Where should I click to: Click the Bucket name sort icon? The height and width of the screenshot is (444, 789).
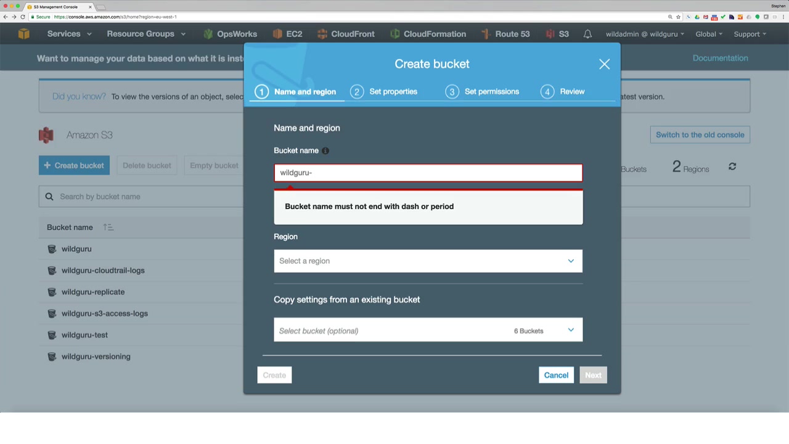pos(108,228)
